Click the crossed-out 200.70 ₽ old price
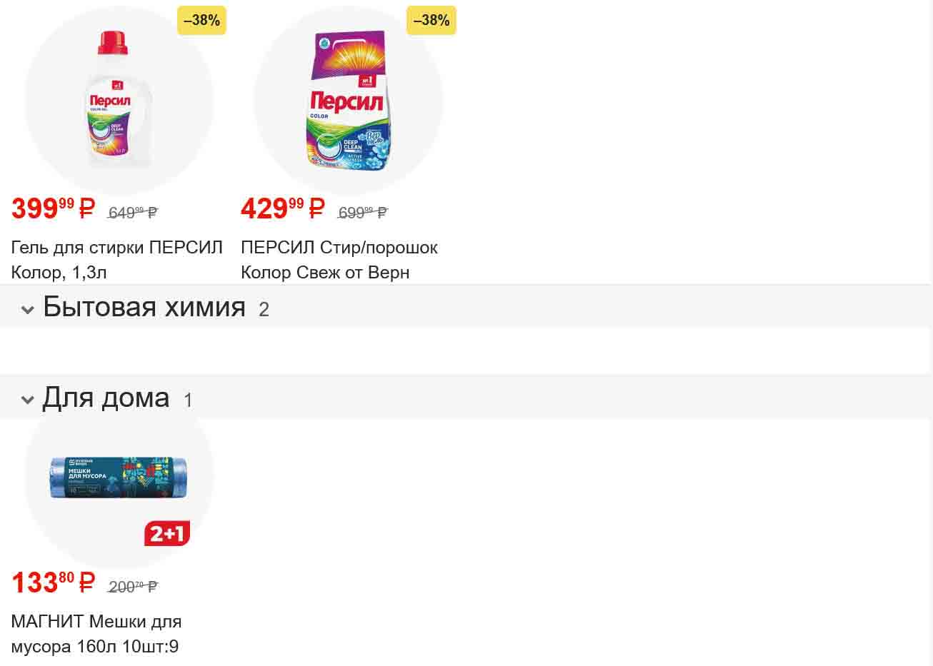Viewport: 933px width, 666px height. 133,587
